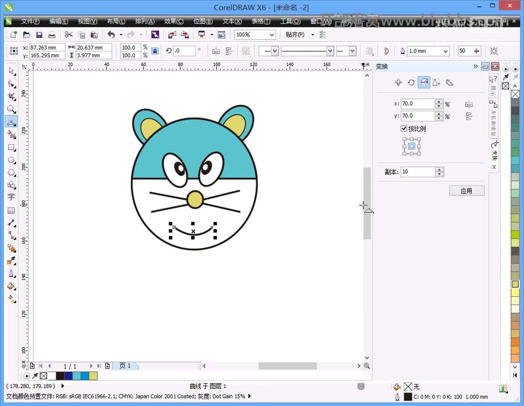The height and width of the screenshot is (406, 524).
Task: Copy the selection
Action: [x=81, y=35]
